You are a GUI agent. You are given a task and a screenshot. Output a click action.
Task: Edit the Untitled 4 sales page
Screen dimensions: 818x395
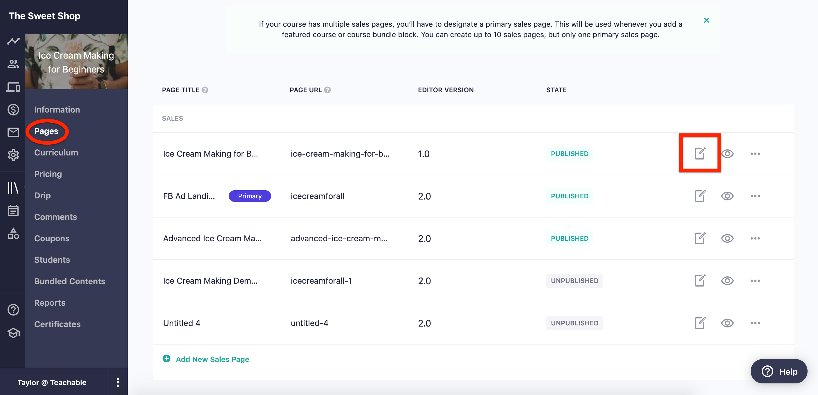point(700,323)
